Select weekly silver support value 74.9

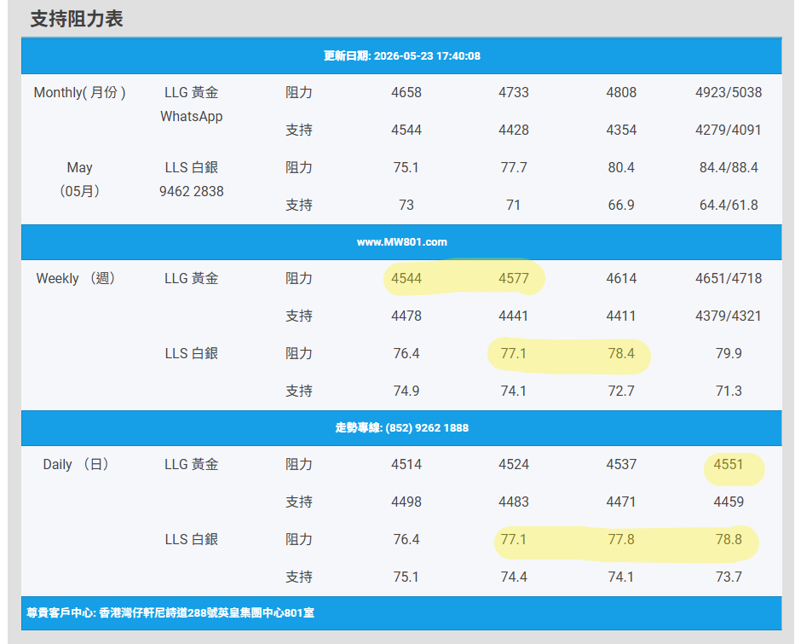[406, 391]
